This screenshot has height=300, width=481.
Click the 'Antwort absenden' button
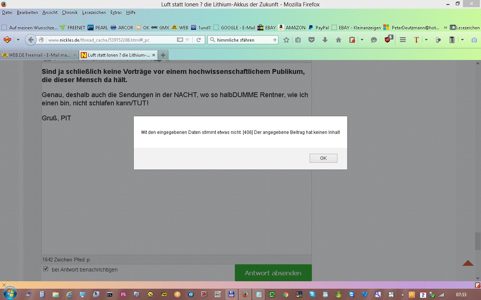(273, 273)
